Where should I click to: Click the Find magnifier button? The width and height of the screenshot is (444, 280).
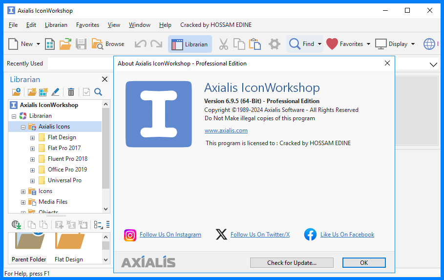tap(301, 44)
